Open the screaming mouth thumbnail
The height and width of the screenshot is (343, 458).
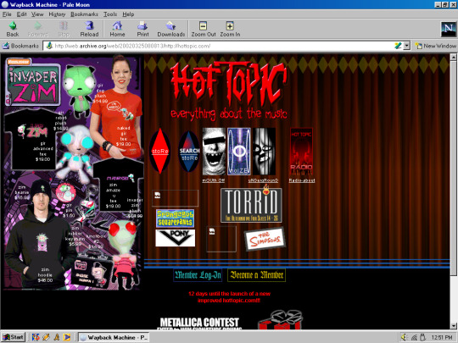214,152
